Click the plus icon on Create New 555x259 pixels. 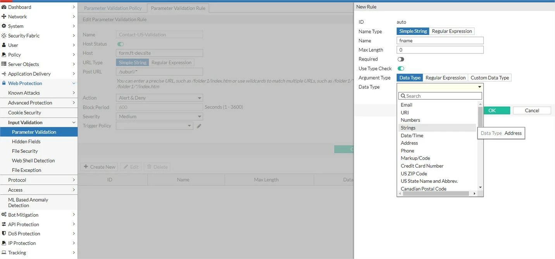coord(86,167)
